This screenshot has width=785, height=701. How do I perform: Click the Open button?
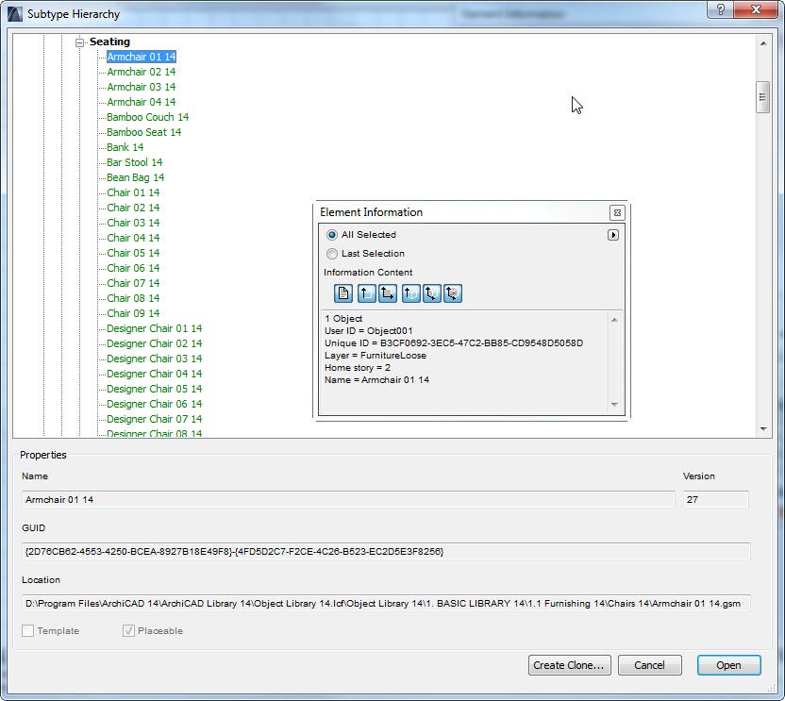pyautogui.click(x=728, y=665)
